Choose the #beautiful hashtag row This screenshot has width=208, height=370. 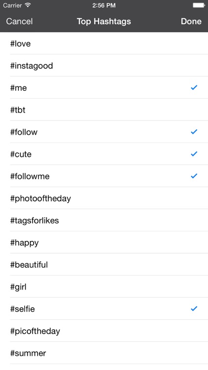[x=104, y=264]
